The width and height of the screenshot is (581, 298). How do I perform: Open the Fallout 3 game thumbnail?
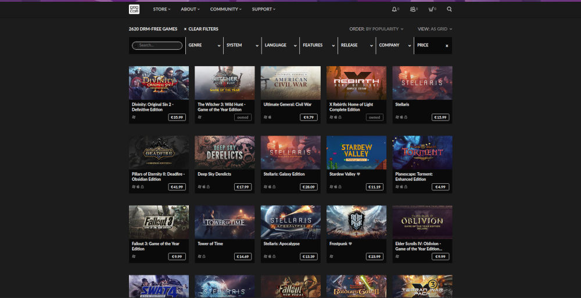[159, 221]
